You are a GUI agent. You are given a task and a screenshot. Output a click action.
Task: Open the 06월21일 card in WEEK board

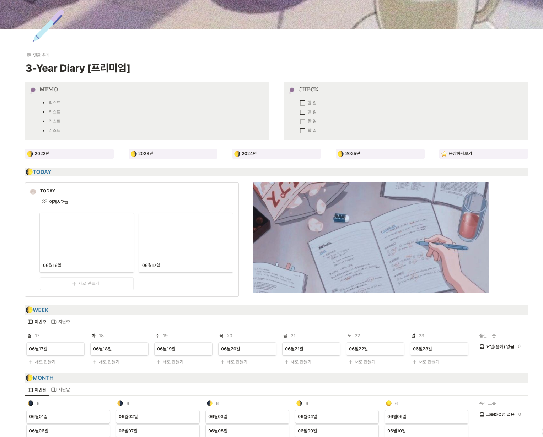[x=311, y=349]
